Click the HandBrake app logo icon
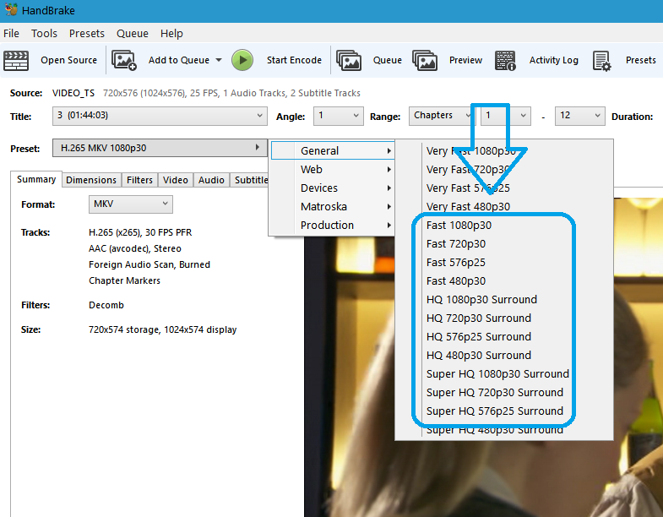Screen dimensions: 663x517 click(x=11, y=9)
